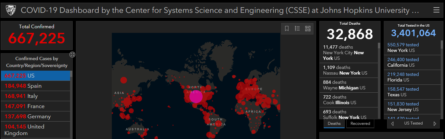This screenshot has height=139, width=445.
Task: Select Germany with 137,698 cases
Action: pyautogui.click(x=36, y=116)
